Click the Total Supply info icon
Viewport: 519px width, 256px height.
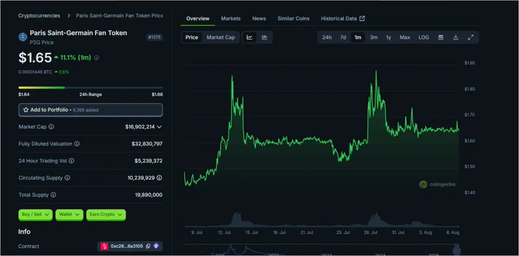point(53,195)
